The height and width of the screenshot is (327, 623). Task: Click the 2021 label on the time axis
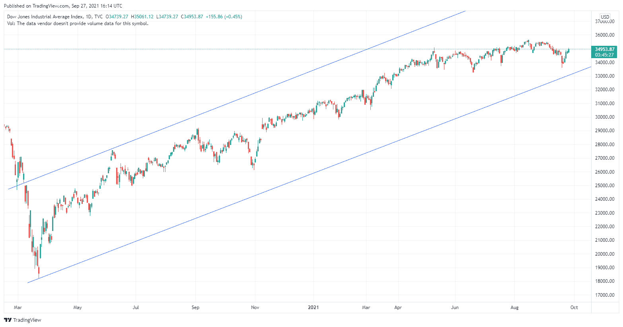313,307
